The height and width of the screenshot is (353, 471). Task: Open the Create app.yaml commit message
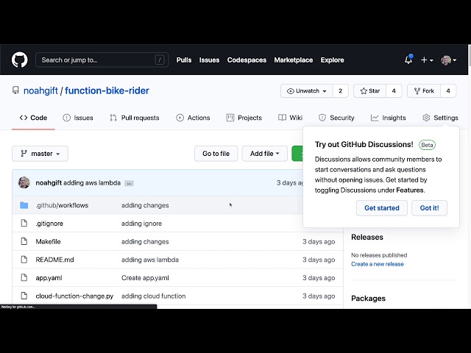point(145,278)
